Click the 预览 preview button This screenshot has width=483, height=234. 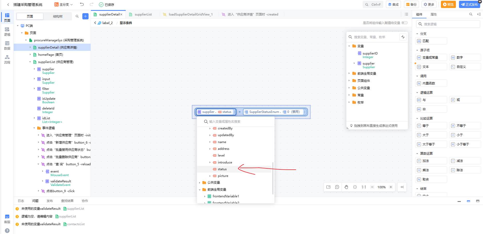[x=448, y=4]
